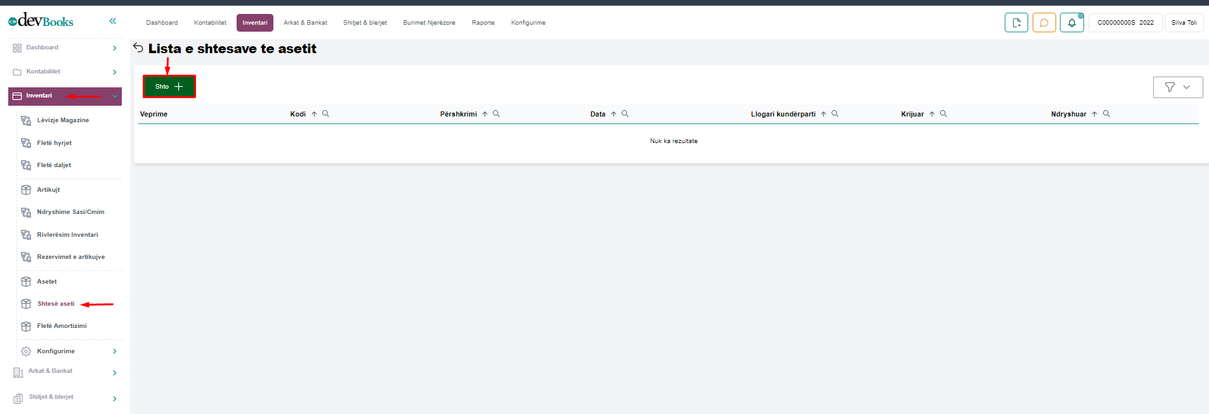Click search icon for Llogari kundërparti column
The image size is (1209, 414).
click(835, 114)
